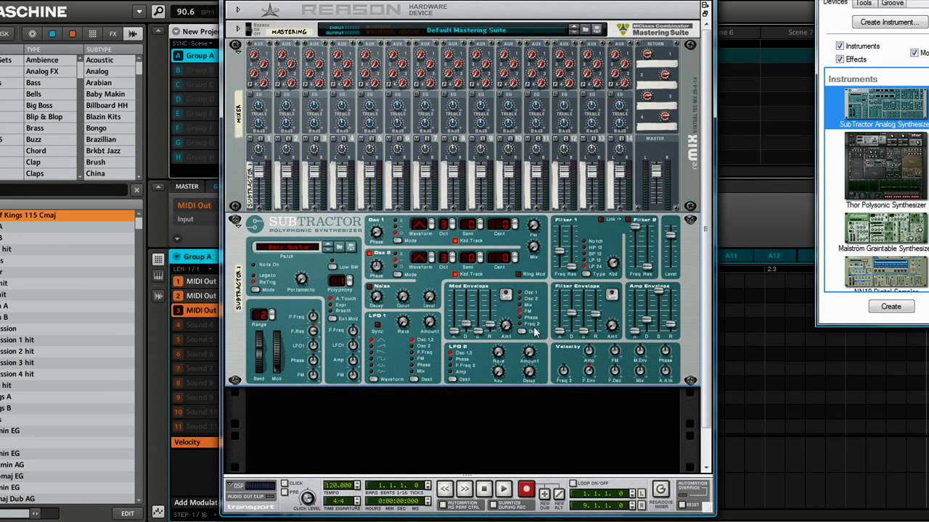Screen dimensions: 929x522
Task: Click the Polyphony stepper
Action: (348, 281)
